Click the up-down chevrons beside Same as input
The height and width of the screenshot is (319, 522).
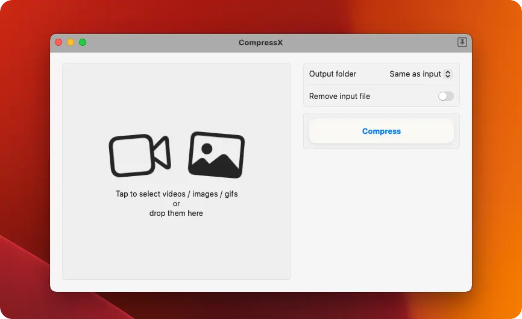tap(447, 74)
